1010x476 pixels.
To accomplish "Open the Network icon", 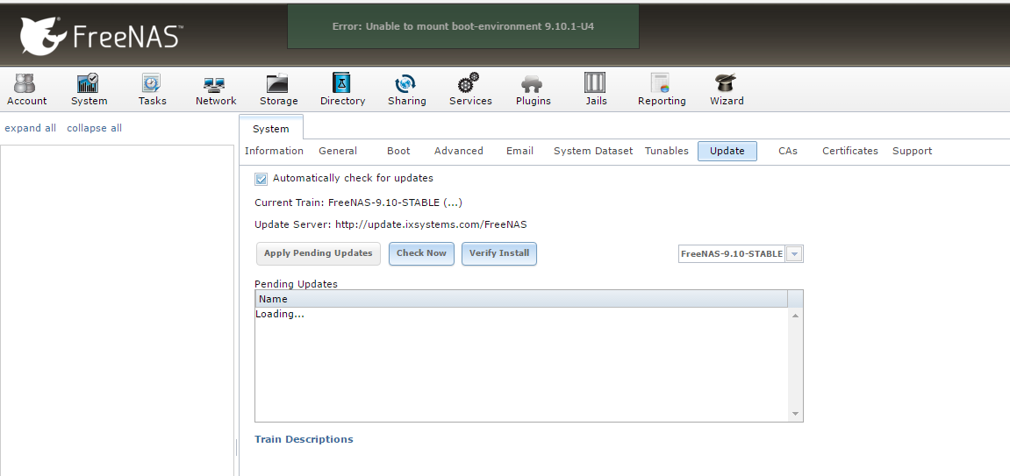I will click(214, 85).
